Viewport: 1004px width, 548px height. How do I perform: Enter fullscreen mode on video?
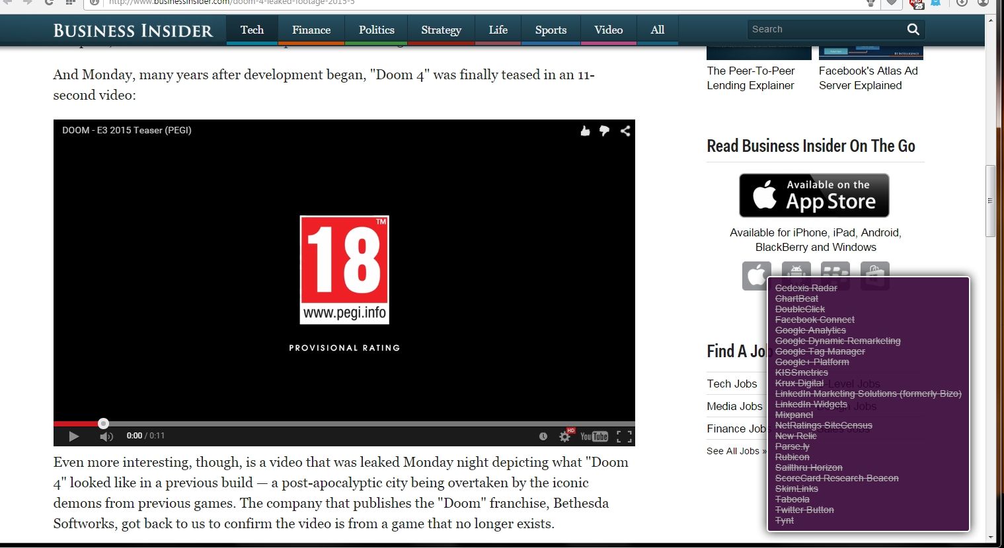point(624,436)
